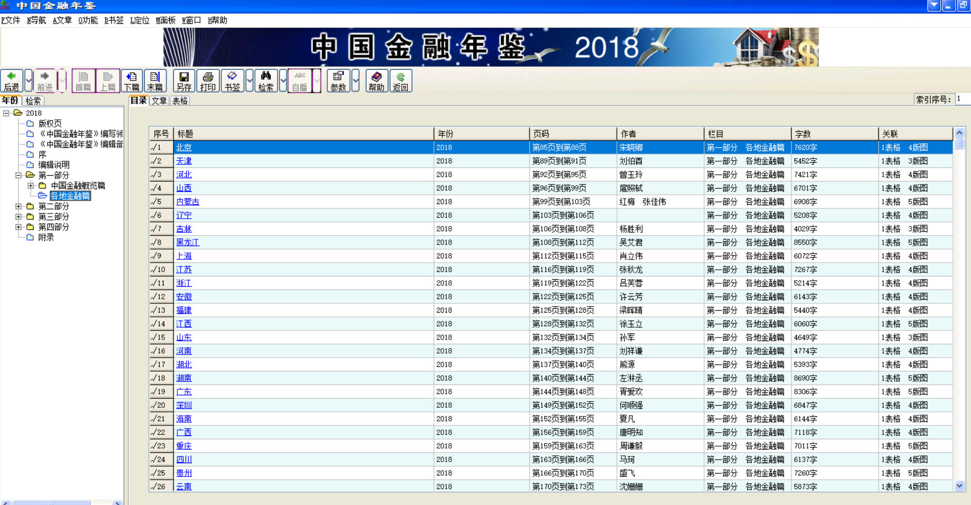The height and width of the screenshot is (505, 971).
Task: Open the 深圳 article link
Action: 184,405
